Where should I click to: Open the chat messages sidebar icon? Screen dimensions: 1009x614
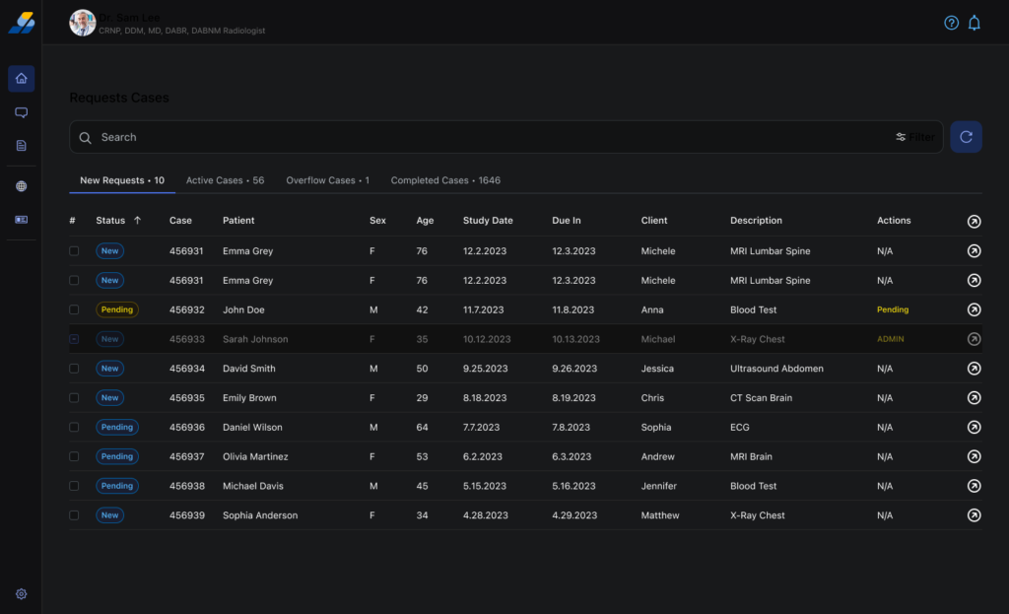tap(21, 112)
